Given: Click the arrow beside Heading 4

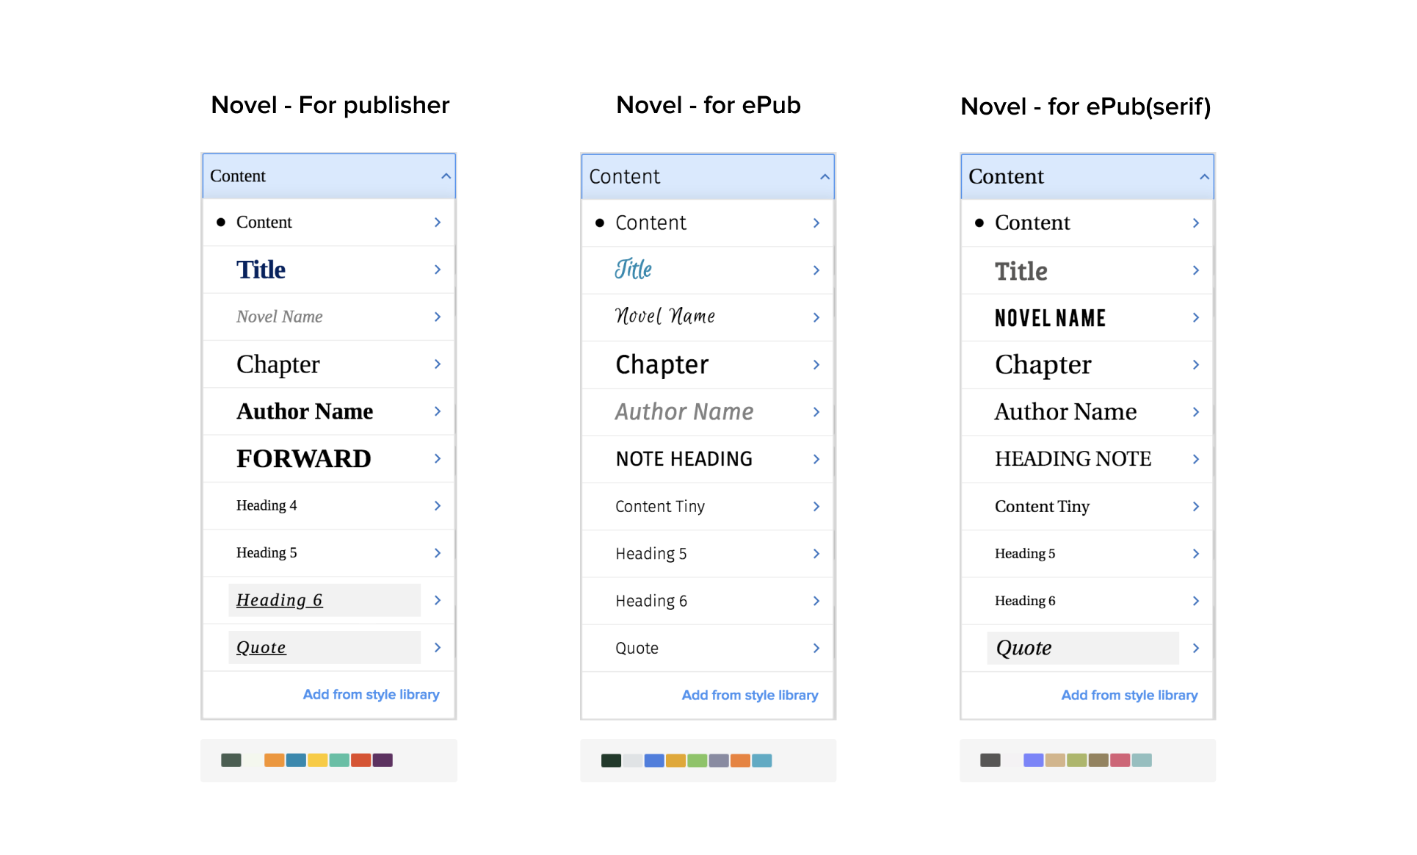Looking at the screenshot, I should tap(438, 505).
